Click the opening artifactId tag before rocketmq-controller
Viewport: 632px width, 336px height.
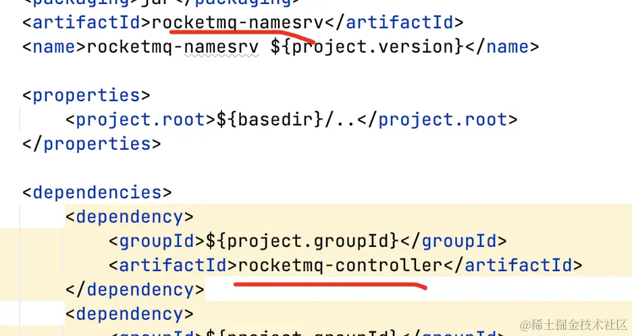coord(173,266)
